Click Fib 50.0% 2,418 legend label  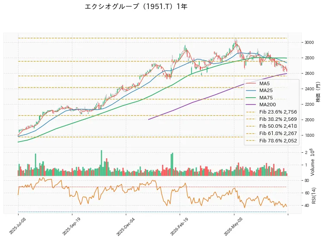tap(278, 126)
